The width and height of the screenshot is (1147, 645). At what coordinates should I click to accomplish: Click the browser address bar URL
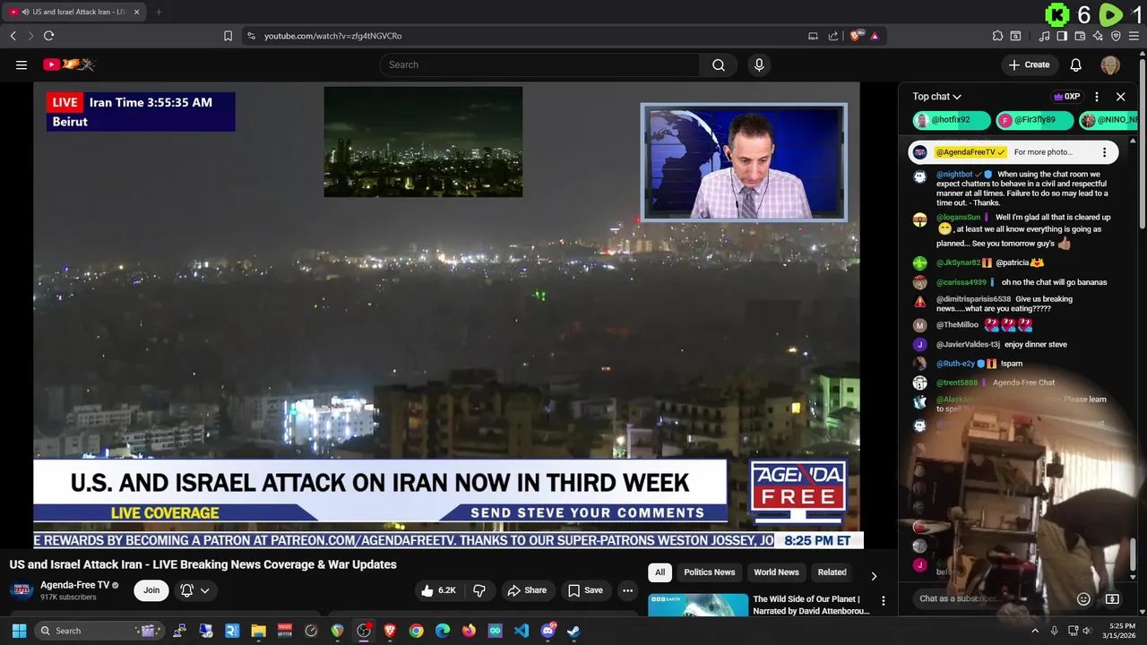click(x=332, y=36)
